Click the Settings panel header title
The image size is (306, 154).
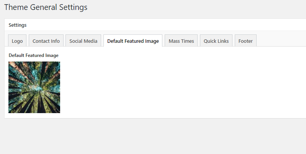tap(18, 25)
